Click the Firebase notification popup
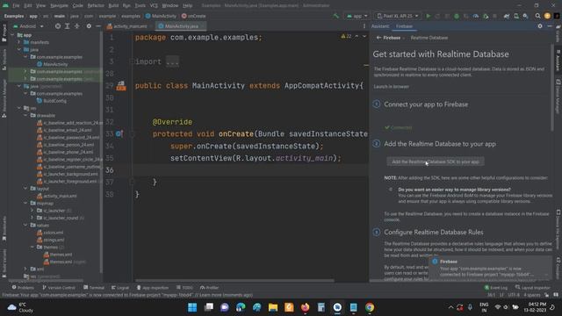The image size is (562, 316). (x=490, y=268)
